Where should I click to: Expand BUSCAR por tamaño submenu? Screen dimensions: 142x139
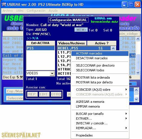[100, 114]
